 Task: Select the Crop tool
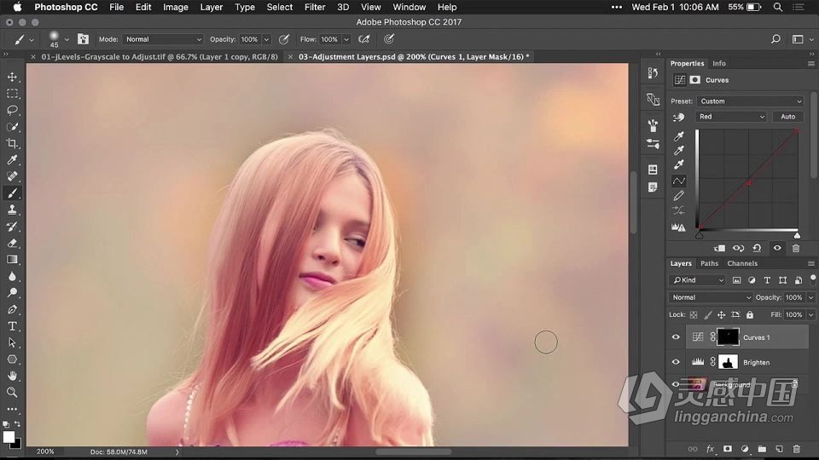pyautogui.click(x=12, y=143)
